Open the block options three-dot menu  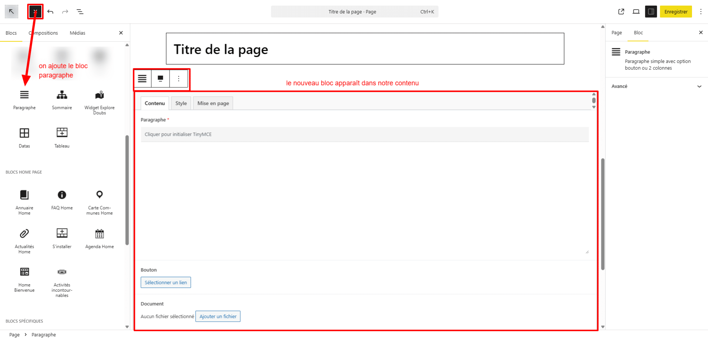[x=178, y=78]
